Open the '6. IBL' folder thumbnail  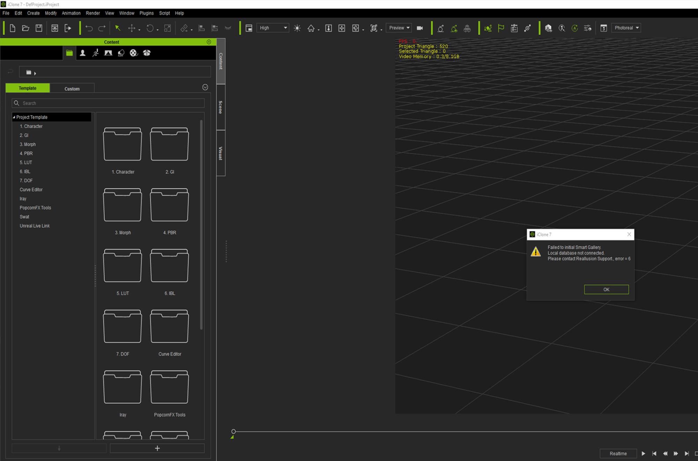point(169,266)
